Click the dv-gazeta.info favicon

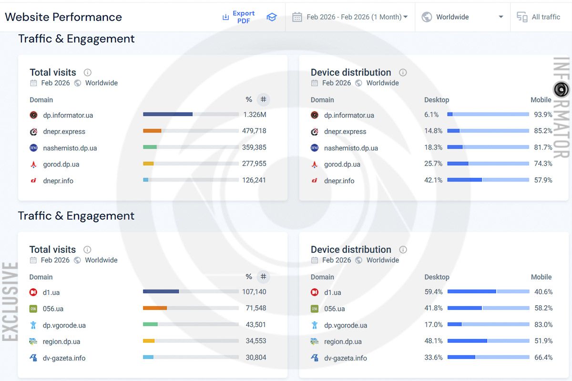point(33,358)
